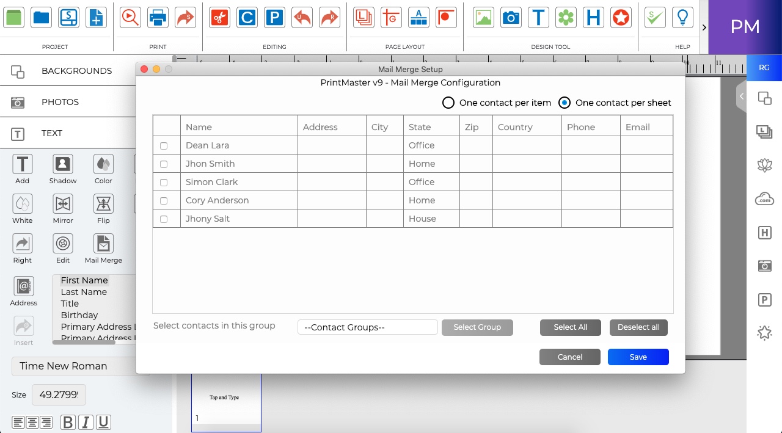
Task: Expand the right panel with the chevron arrow
Action: point(741,96)
